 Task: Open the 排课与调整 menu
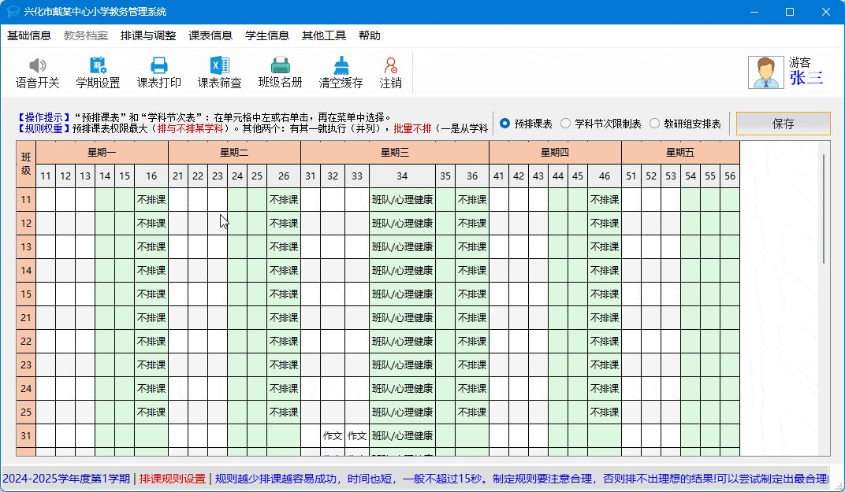pyautogui.click(x=148, y=35)
